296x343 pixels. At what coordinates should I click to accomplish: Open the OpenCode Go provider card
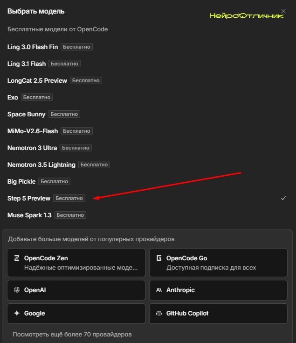tap(218, 263)
